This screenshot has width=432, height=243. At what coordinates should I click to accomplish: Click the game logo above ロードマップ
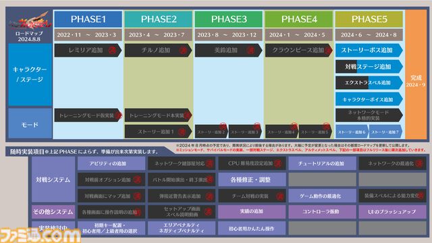pos(30,20)
